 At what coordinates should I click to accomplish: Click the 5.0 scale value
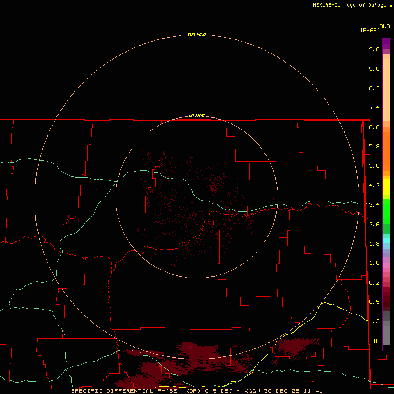(x=374, y=166)
